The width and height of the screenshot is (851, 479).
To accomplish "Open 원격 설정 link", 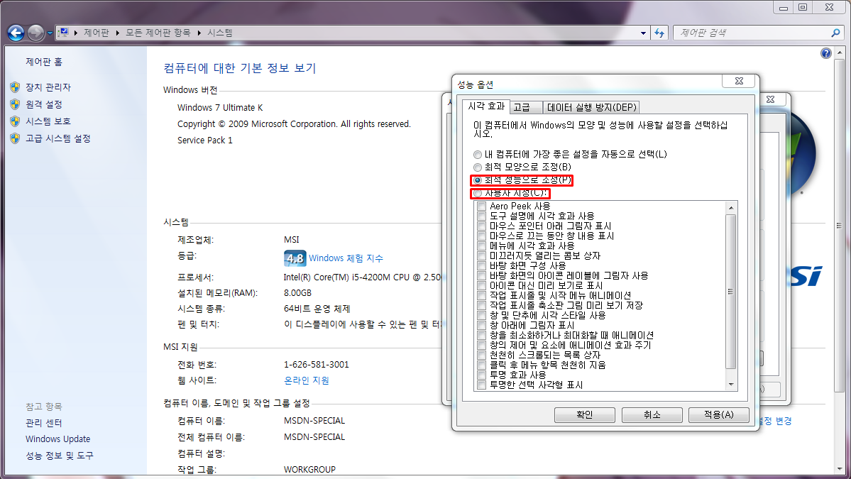I will coord(44,104).
